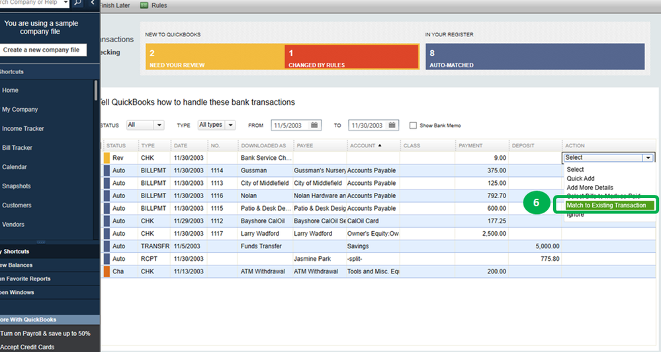The image size is (661, 352).
Task: Open Vendors in the sidebar
Action: 13,225
